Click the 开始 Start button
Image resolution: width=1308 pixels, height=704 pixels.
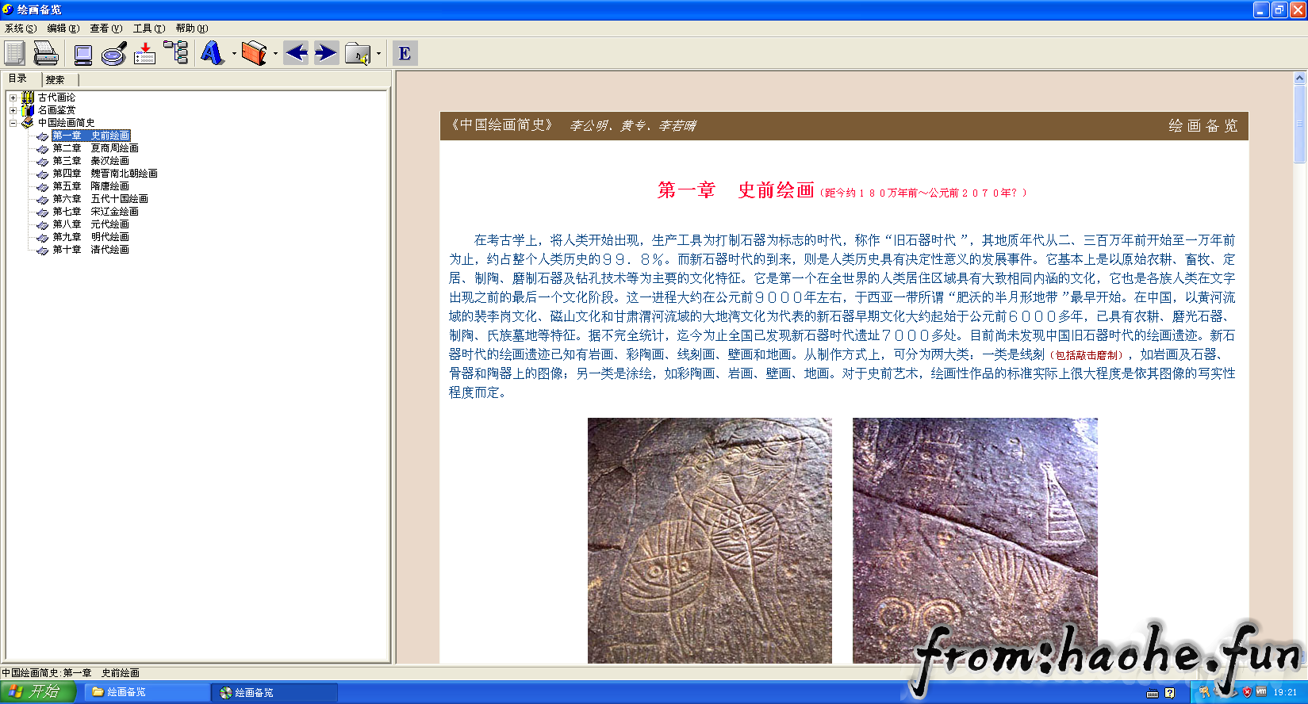pos(36,692)
